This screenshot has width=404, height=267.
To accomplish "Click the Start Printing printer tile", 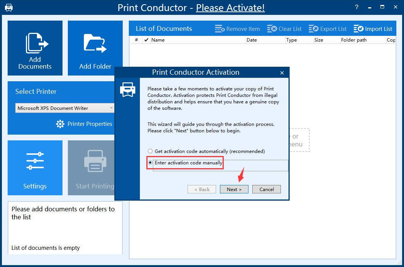I will click(x=91, y=168).
